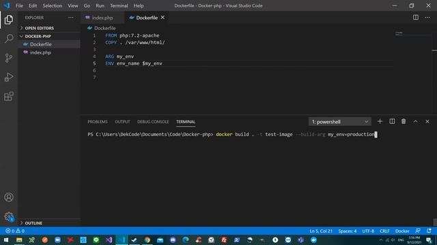Click UTF-8 encoding in status bar
The height and width of the screenshot is (245, 437).
tap(368, 231)
